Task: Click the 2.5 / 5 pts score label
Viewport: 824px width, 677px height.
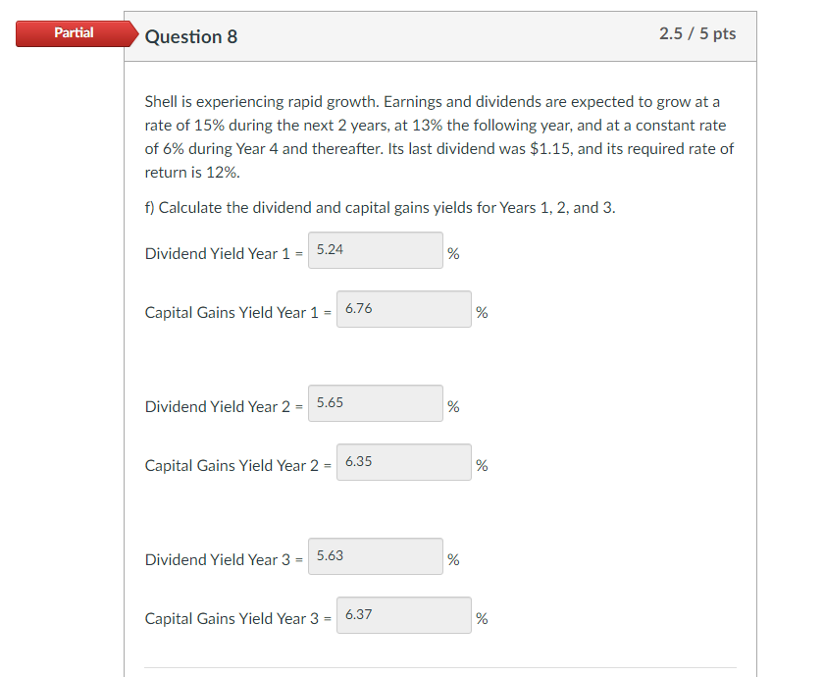Action: (x=699, y=32)
